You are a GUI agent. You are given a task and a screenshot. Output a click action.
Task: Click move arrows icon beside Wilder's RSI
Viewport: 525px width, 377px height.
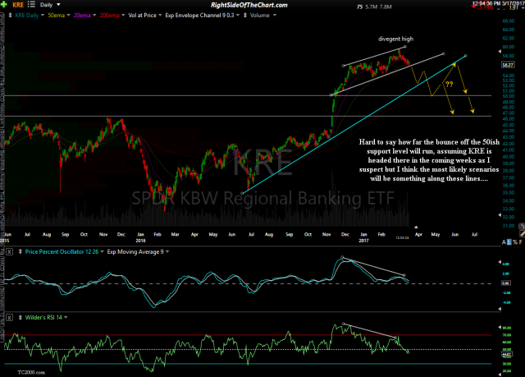point(20,317)
